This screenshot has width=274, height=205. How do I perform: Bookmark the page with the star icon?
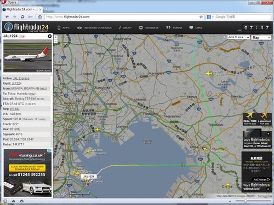click(201, 17)
